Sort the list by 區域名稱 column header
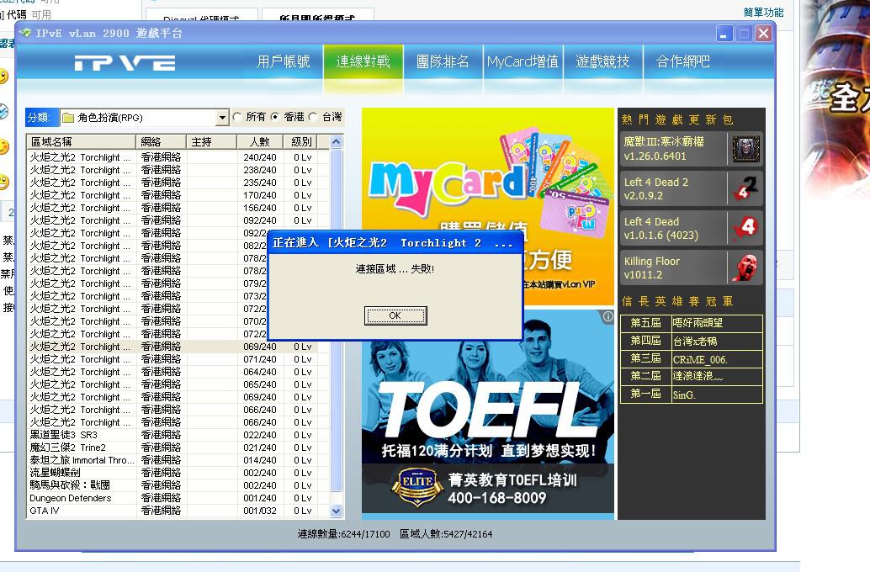 click(x=81, y=142)
